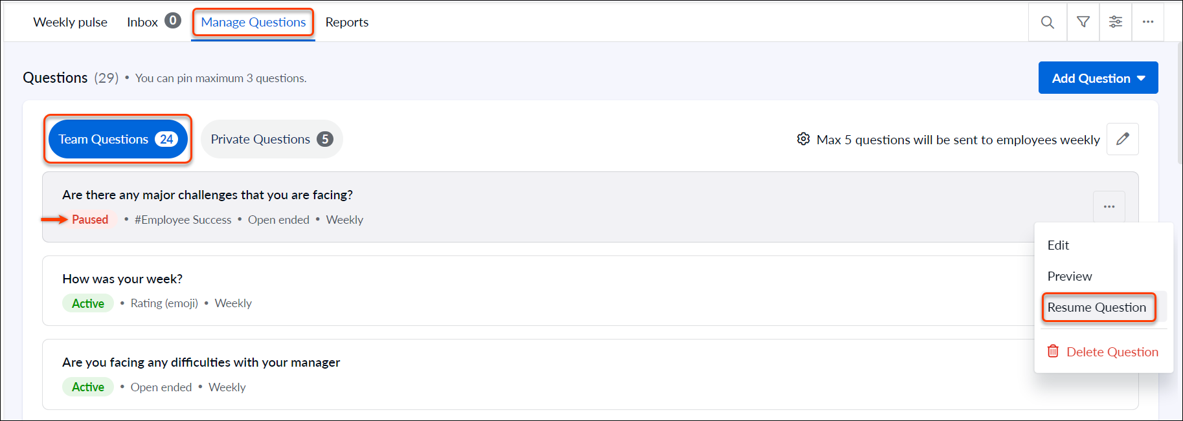1183x421 pixels.
Task: Choose Edit from the context menu
Action: pos(1058,245)
